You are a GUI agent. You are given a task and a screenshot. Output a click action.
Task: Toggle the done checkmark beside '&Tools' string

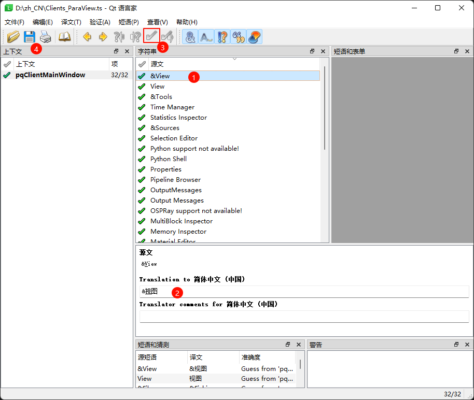point(142,97)
